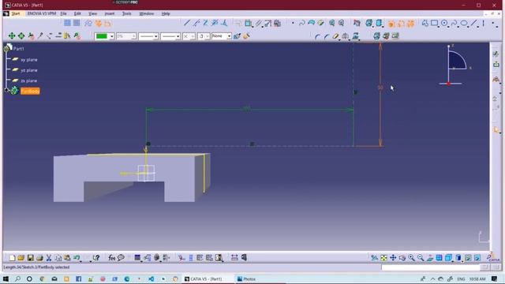This screenshot has height=284, width=505.
Task: Open the Start menu in CATIA
Action: [16, 13]
